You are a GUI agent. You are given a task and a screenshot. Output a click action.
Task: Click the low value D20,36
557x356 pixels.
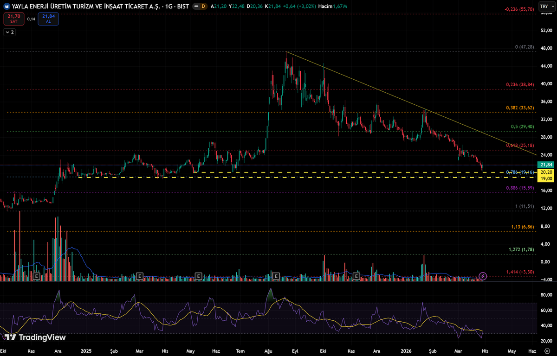(x=255, y=6)
